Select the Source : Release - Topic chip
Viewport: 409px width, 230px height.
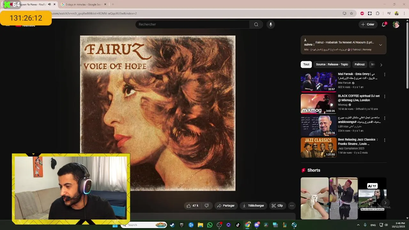pyautogui.click(x=332, y=65)
